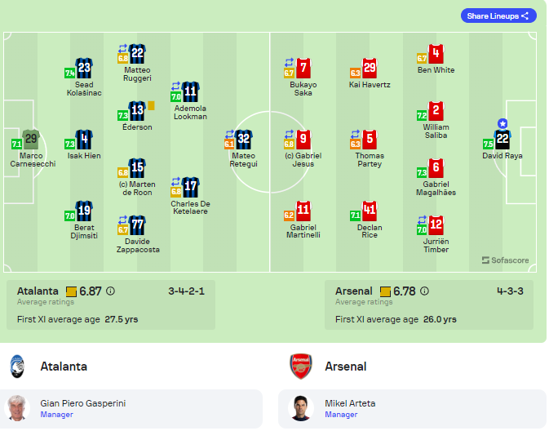The width and height of the screenshot is (549, 431).
Task: Click Ademola Lookman's number 11 jersey
Action: click(x=190, y=91)
